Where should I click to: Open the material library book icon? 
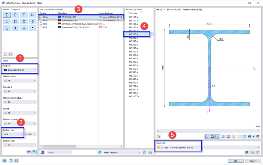tap(247, 152)
